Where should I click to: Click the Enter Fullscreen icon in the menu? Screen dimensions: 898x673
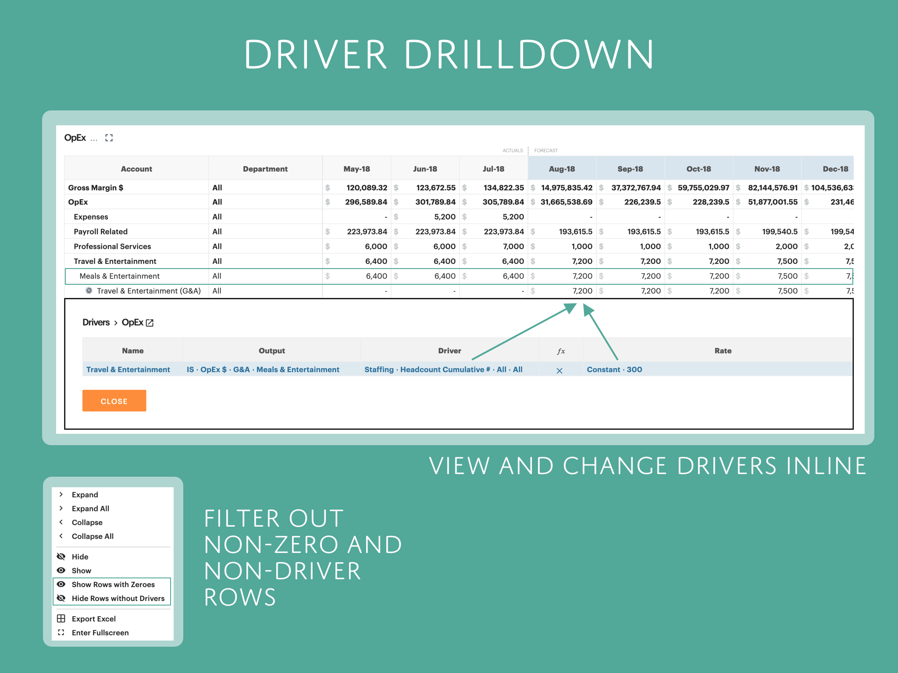point(62,633)
